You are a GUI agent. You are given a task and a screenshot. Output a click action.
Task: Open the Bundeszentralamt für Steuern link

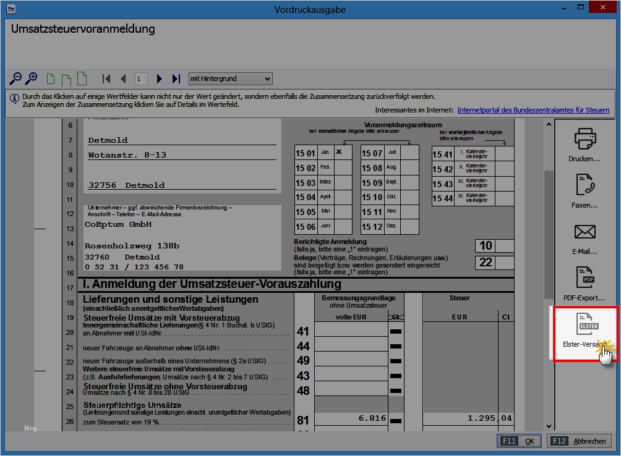(x=533, y=110)
